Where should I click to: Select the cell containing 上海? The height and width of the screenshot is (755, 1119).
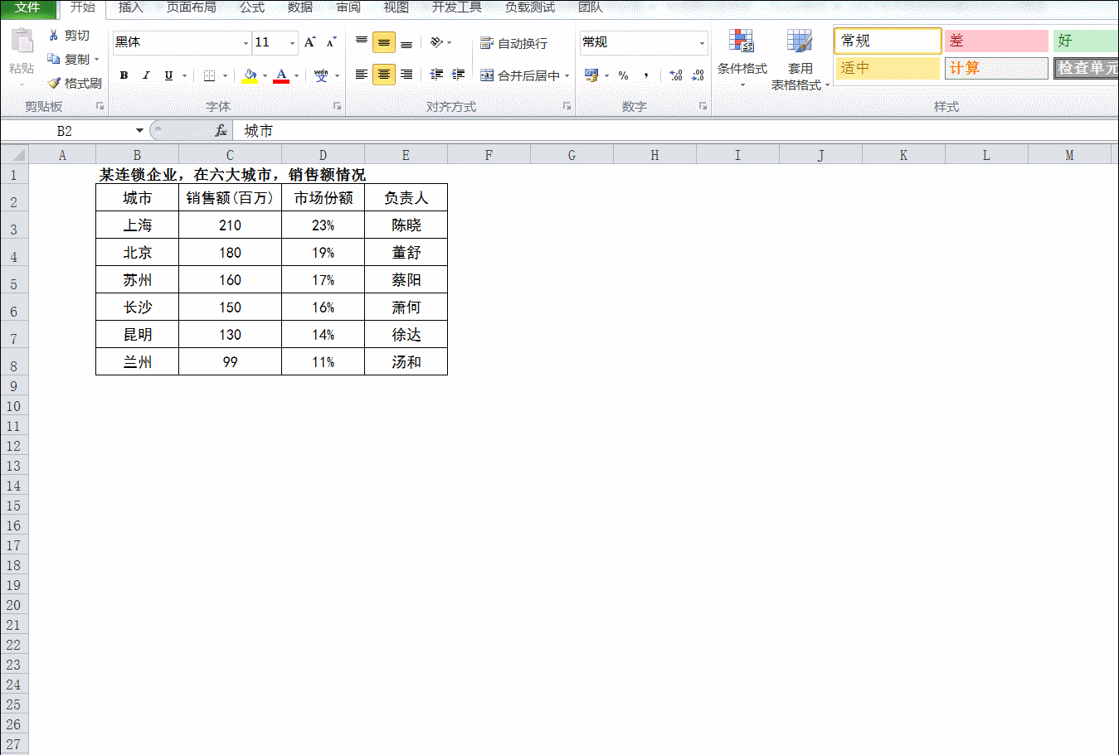137,225
